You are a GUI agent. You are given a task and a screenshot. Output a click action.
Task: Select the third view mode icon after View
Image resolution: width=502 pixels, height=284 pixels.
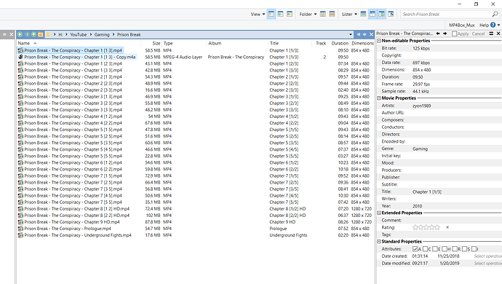coord(290,14)
